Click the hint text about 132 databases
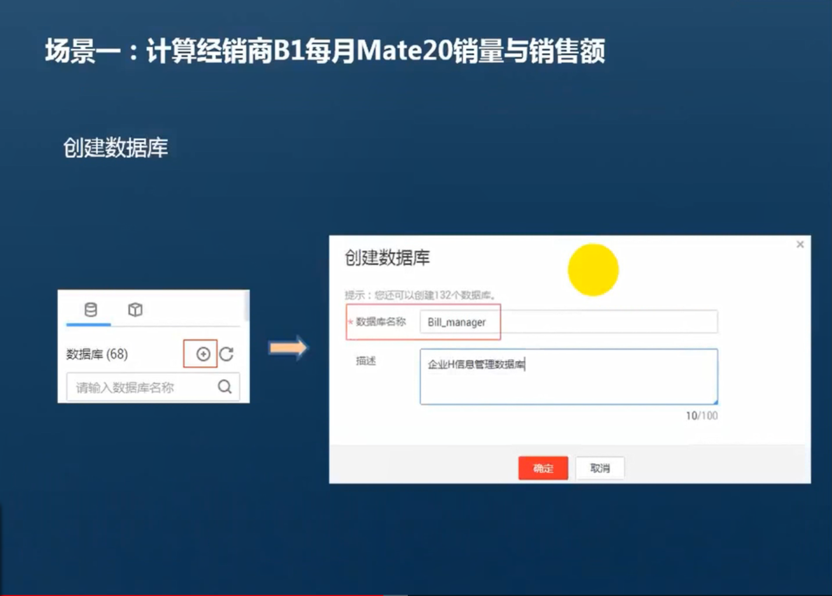The image size is (832, 596). [420, 295]
